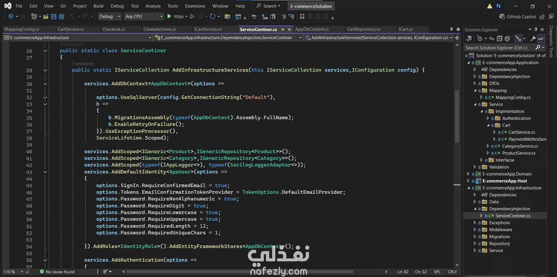Viewport: 557px width, 277px height.
Task: Toggle pin on ServiceContiner.cs tab
Action: click(282, 29)
